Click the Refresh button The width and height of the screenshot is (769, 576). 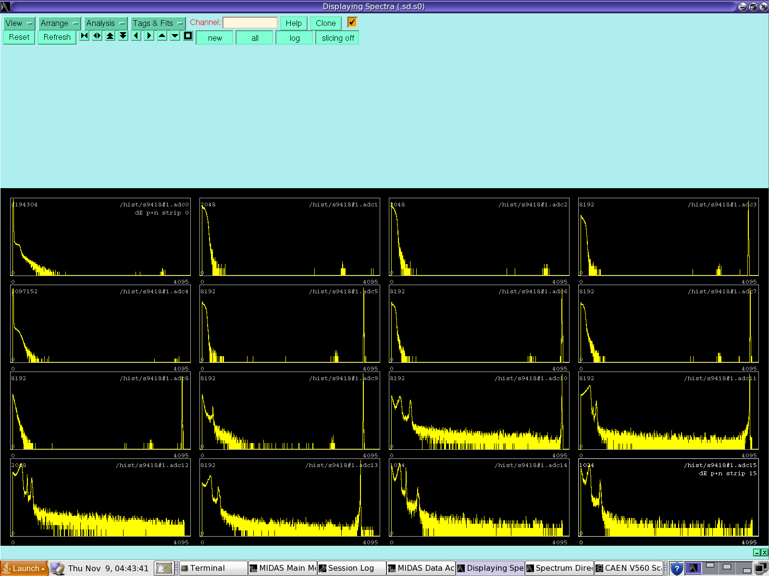pyautogui.click(x=57, y=37)
